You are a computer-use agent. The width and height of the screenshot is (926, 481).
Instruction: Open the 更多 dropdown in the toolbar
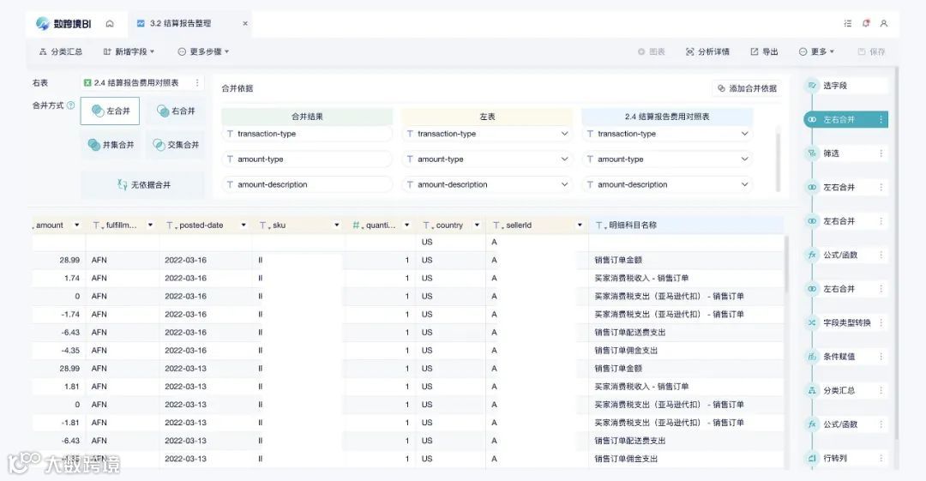[816, 52]
